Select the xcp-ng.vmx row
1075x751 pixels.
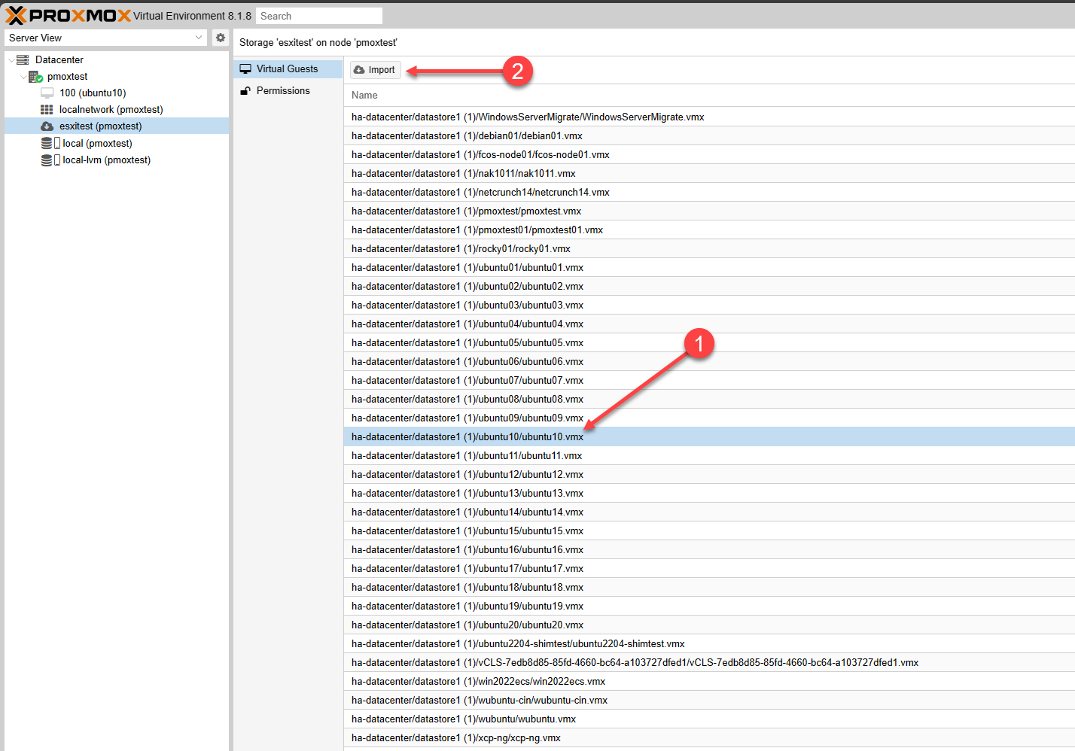coord(709,737)
